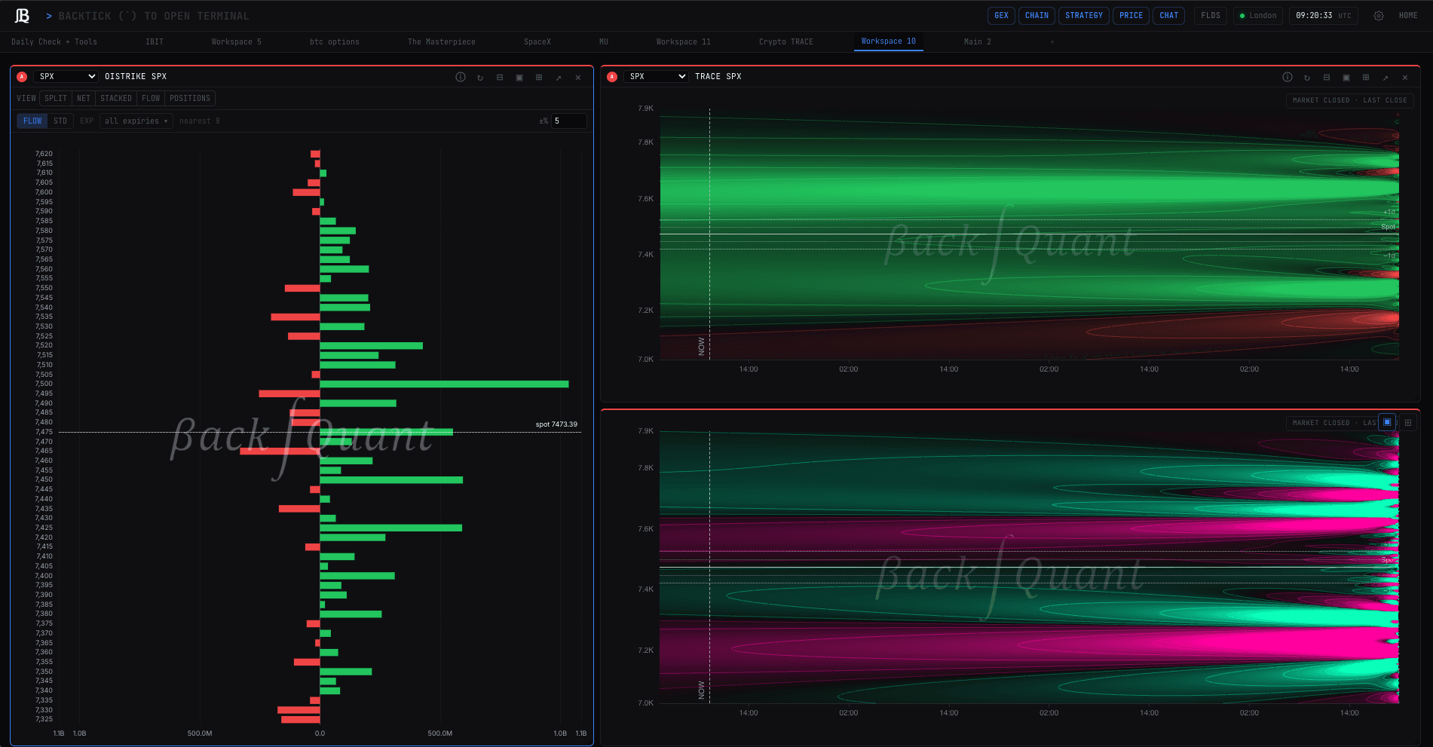Expand the 'all expiries' dropdown
1433x747 pixels.
(x=136, y=121)
